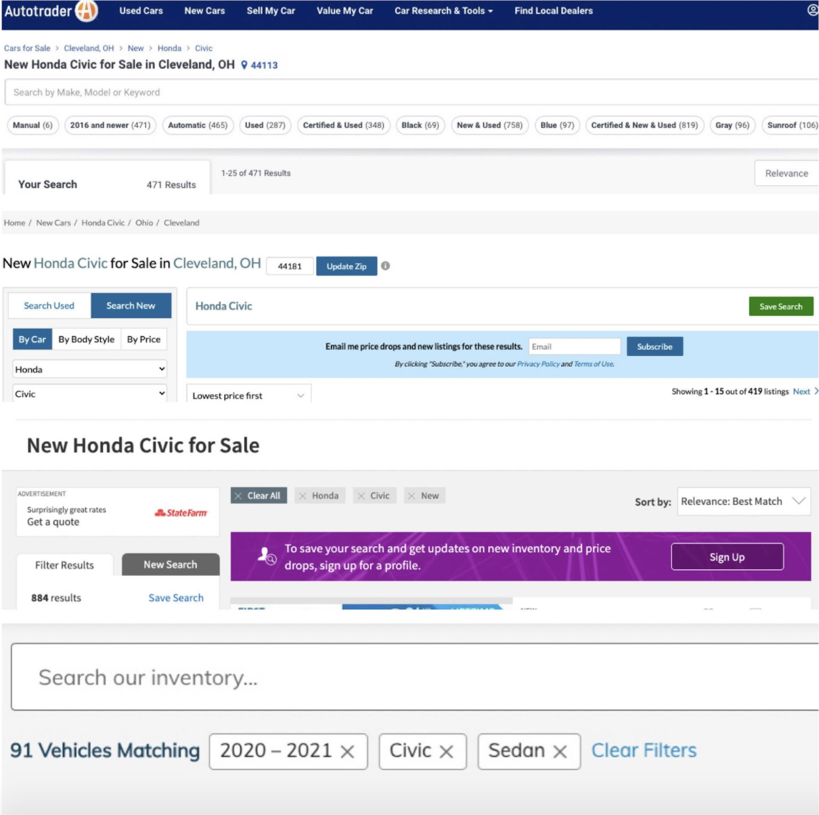The height and width of the screenshot is (815, 819).
Task: Remove the 2020 – 2021 year filter X
Action: click(x=347, y=751)
